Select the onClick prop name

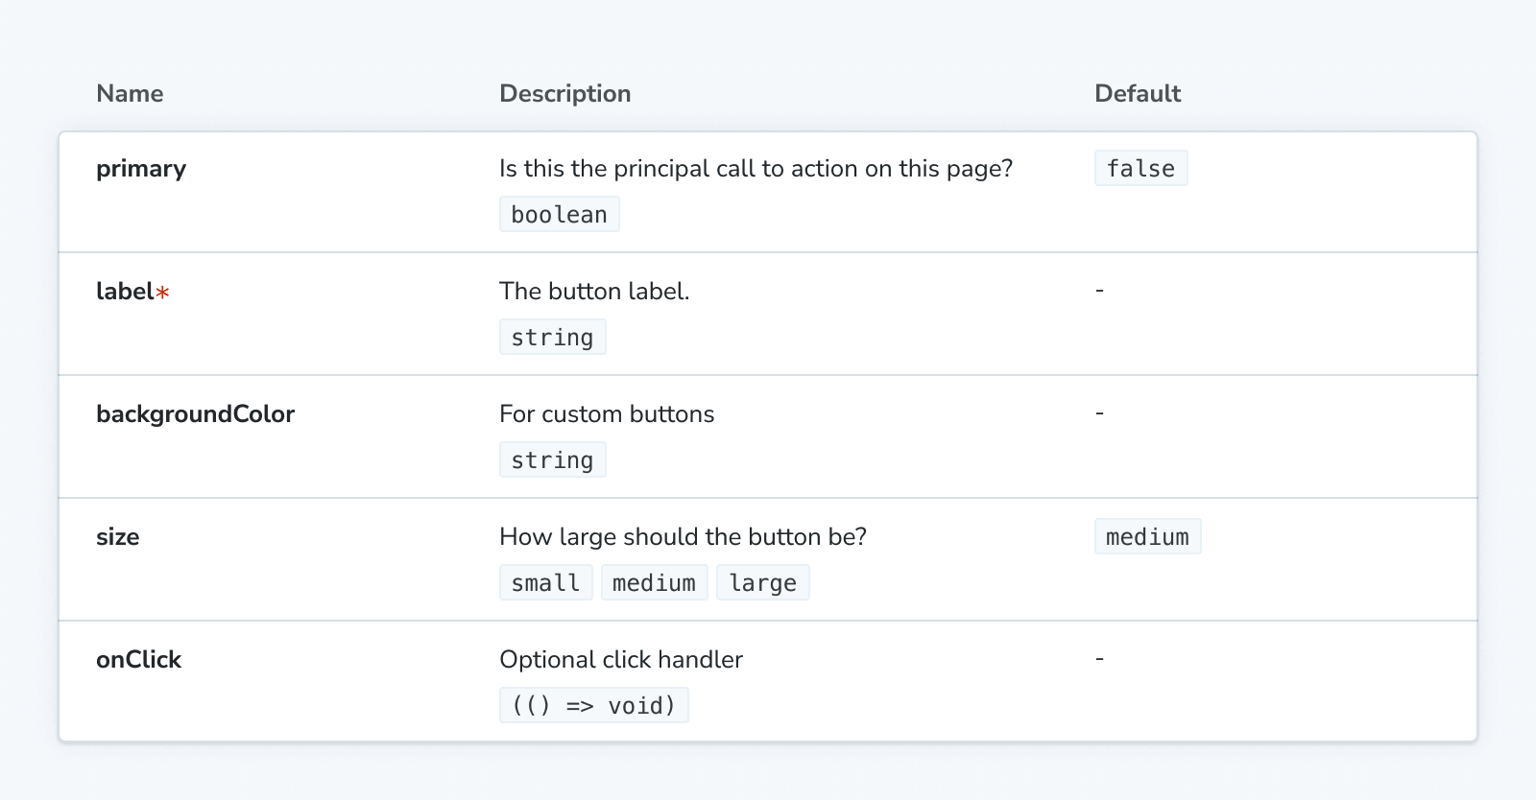(x=138, y=660)
